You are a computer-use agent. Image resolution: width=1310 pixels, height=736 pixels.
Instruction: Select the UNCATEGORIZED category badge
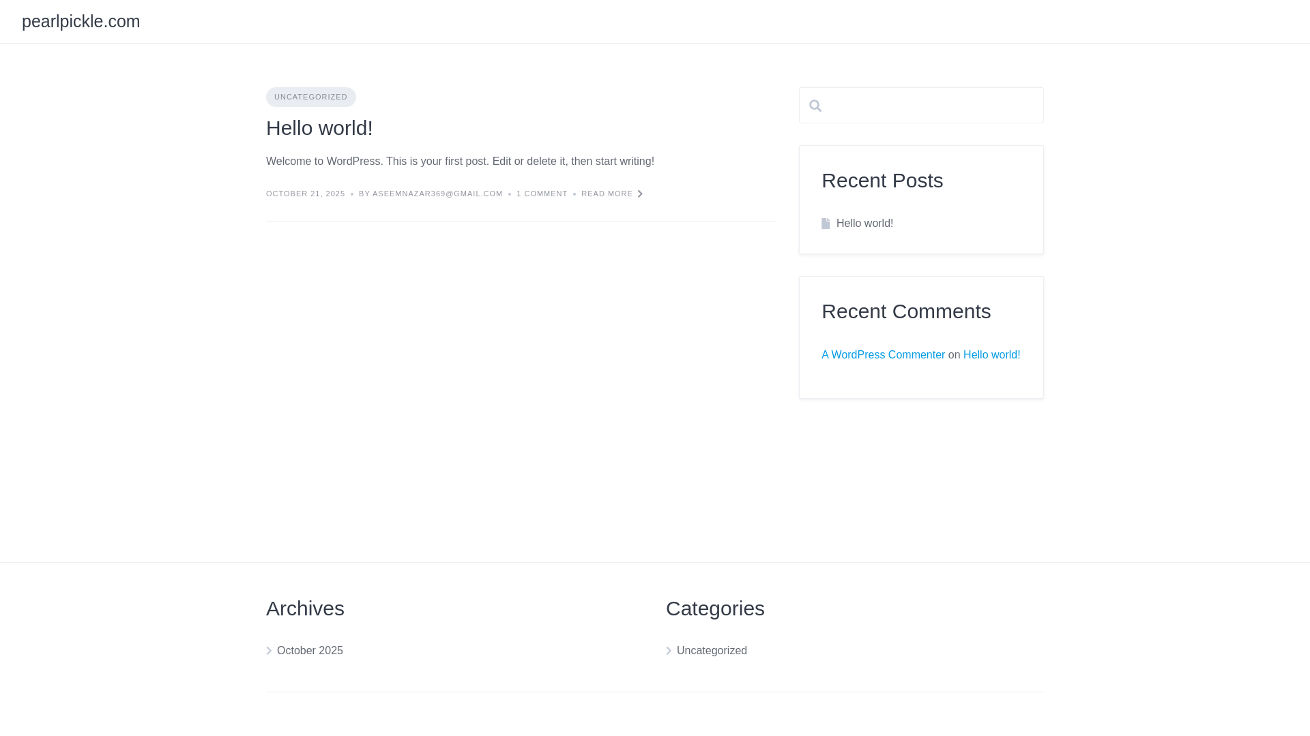(310, 97)
